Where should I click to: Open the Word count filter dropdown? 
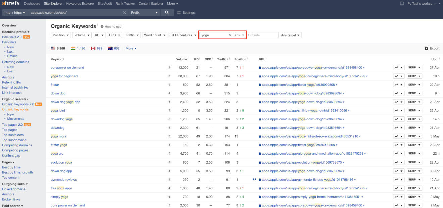click(154, 35)
